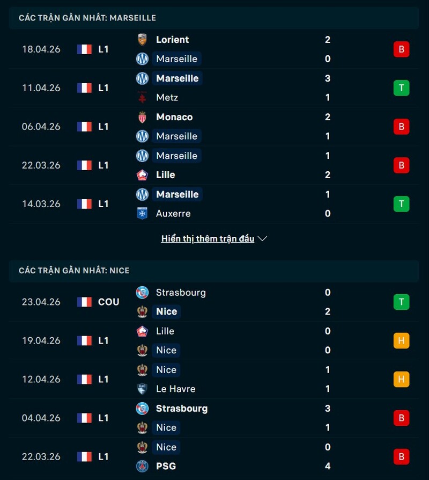
Task: Click the Metz club crest
Action: tap(142, 98)
